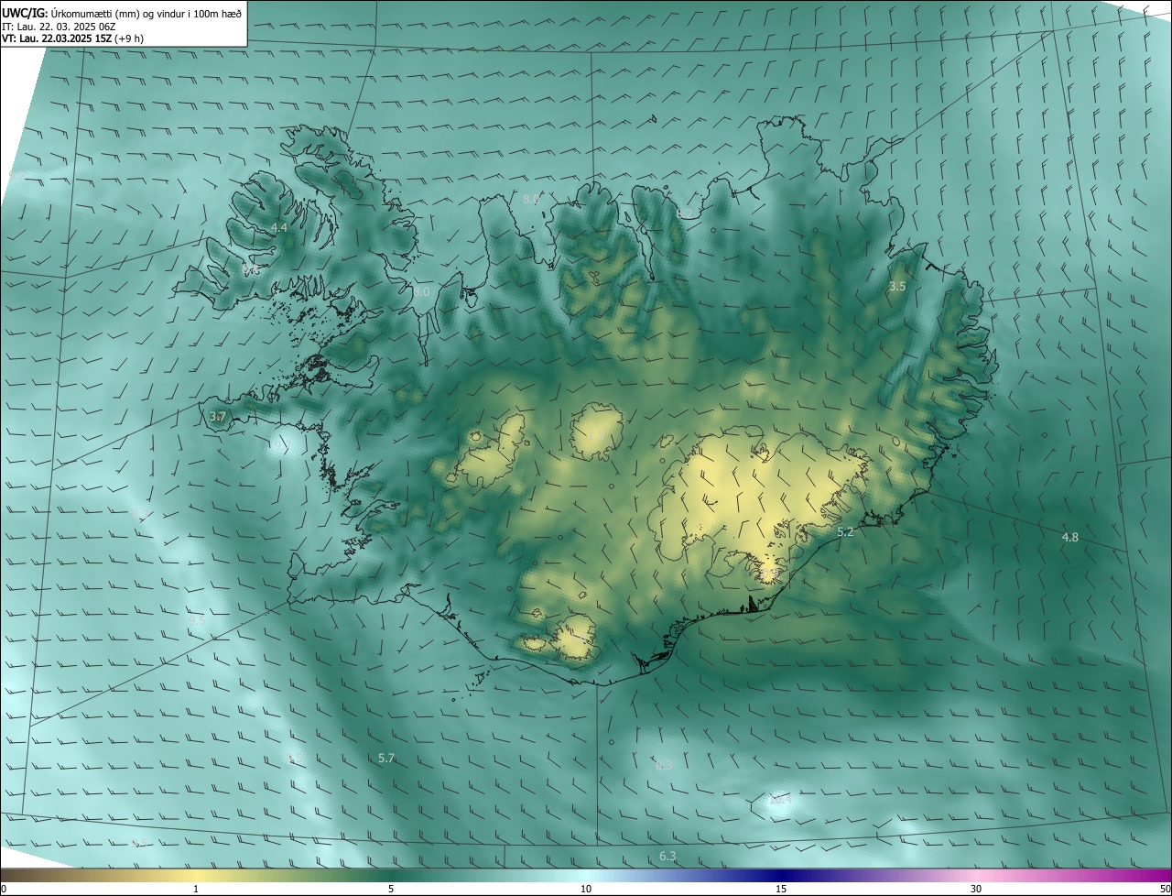
Task: Click the title 'Úrkomumætti (mm) og vindur í 100m hæð'
Action: [x=146, y=13]
